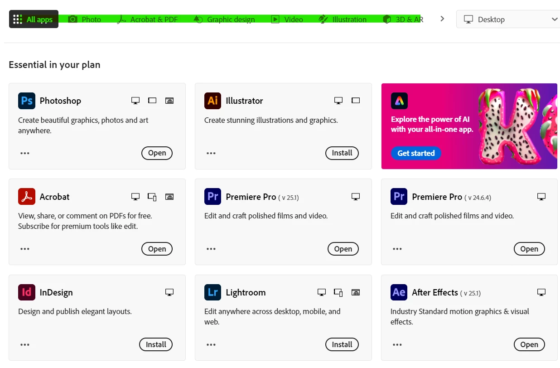Image resolution: width=560 pixels, height=368 pixels.
Task: Open Acrobat with its Open button
Action: click(157, 249)
